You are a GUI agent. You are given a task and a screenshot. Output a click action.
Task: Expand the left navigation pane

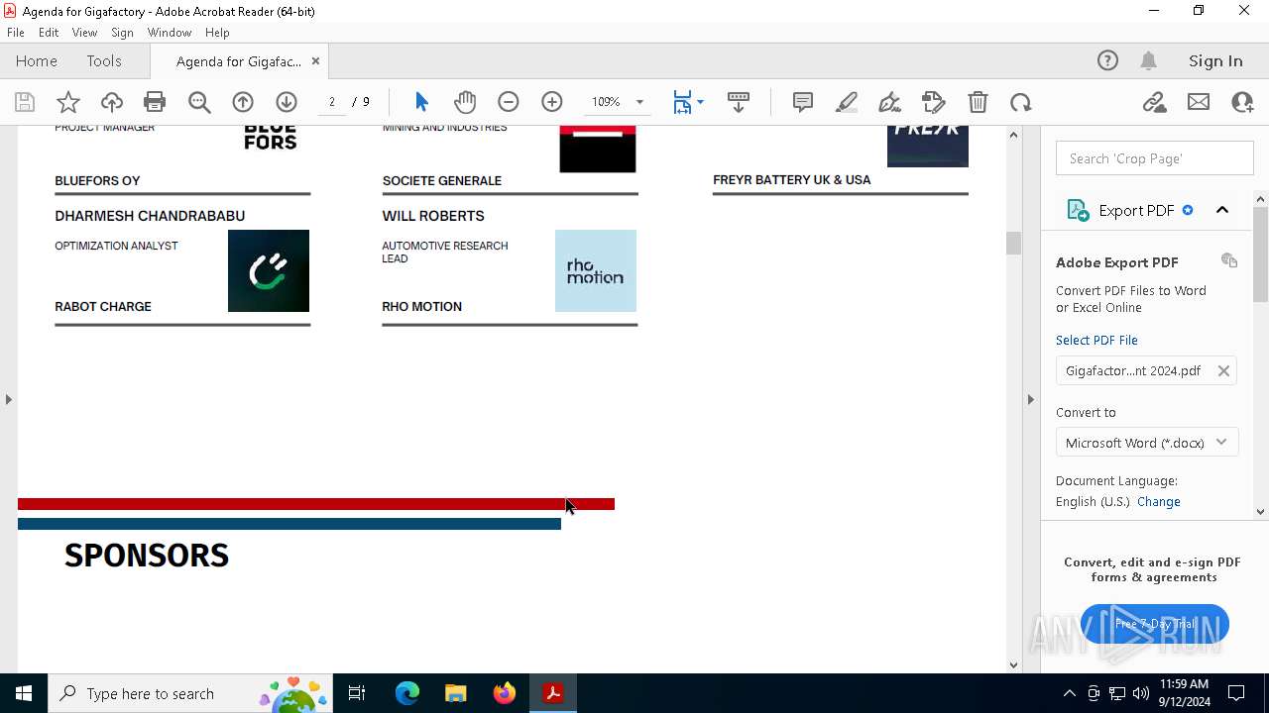coord(8,399)
